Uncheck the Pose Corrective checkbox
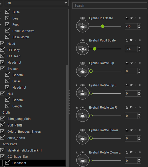This screenshot has width=148, height=167. pyautogui.click(x=7, y=31)
